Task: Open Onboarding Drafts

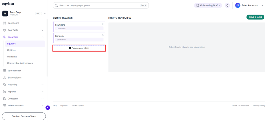Action: pos(208,5)
